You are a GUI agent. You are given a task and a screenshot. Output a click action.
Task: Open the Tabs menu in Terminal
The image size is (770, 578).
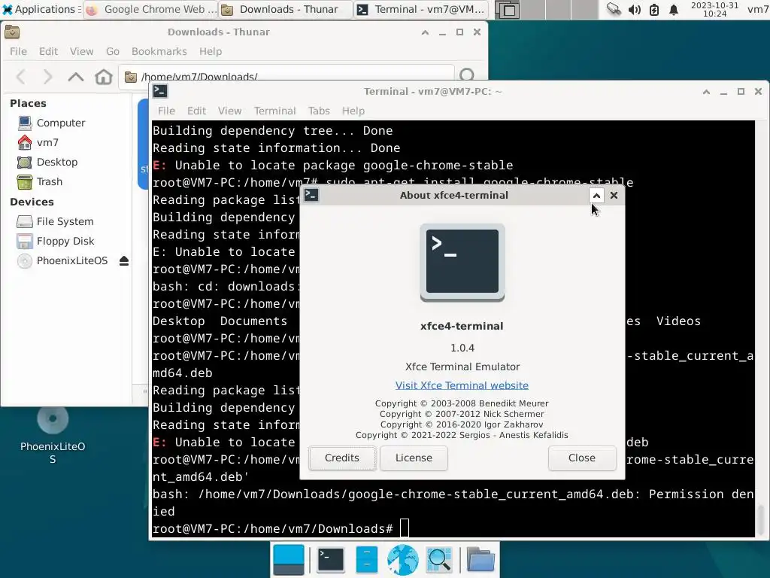[x=319, y=111]
